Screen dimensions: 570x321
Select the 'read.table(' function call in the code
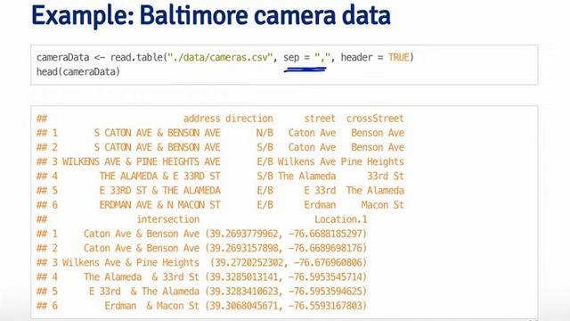coord(139,57)
